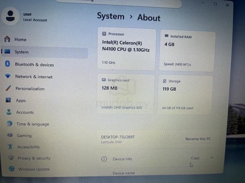The width and height of the screenshot is (245, 183).
Task: Click the Speed: 2400 MT/s text
Action: 177,64
